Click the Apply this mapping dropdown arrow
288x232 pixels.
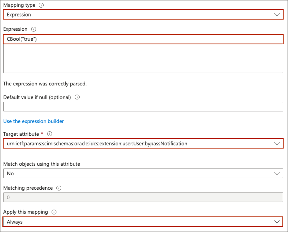tap(277, 222)
